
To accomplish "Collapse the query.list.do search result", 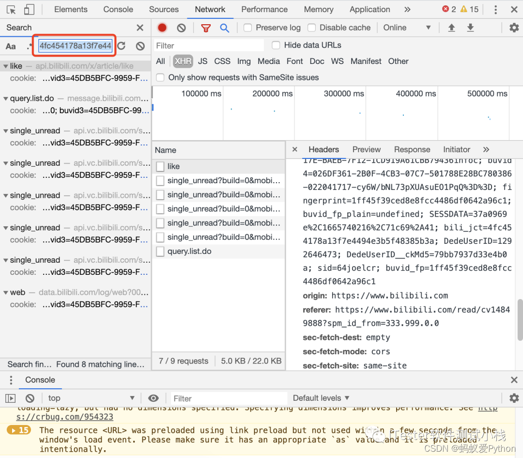I will coord(6,99).
